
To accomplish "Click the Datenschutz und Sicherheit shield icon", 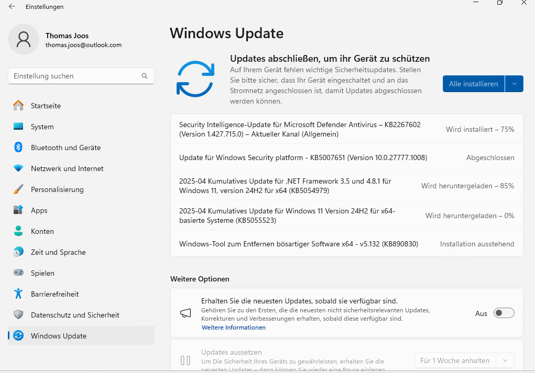I will (x=18, y=315).
